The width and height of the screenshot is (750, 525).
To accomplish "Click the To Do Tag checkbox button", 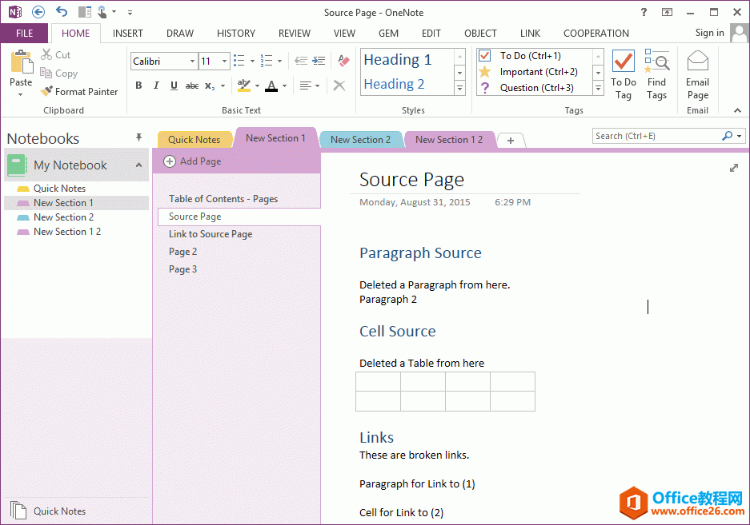I will [x=623, y=62].
